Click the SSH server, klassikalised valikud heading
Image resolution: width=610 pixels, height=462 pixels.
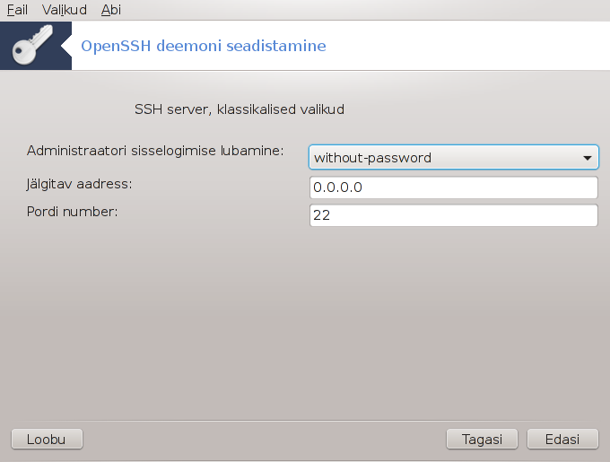[x=240, y=109]
